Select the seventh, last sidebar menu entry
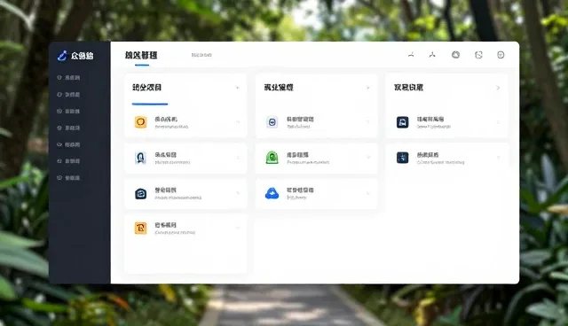The width and height of the screenshot is (568, 326). [x=68, y=178]
